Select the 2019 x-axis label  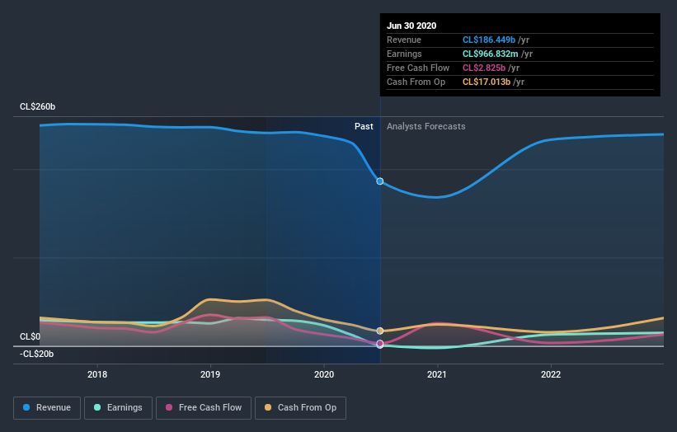pyautogui.click(x=210, y=374)
